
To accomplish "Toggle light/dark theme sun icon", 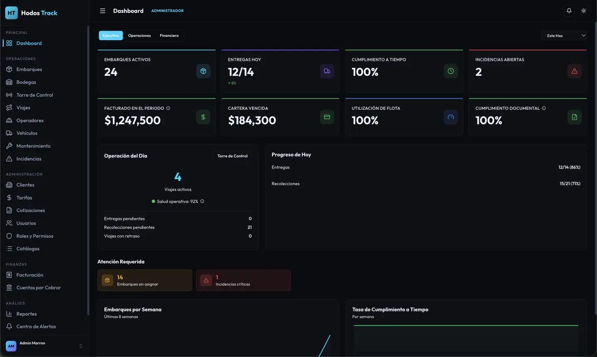I will 583,11.
